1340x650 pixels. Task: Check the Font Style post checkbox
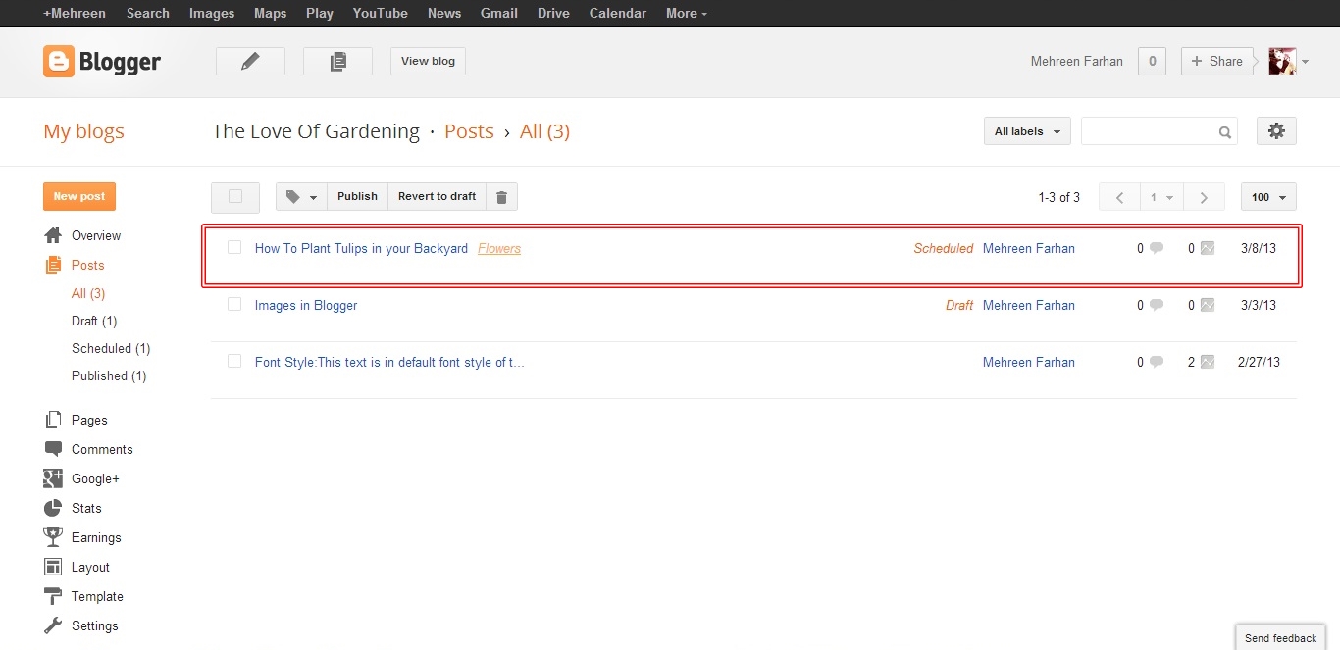point(234,361)
